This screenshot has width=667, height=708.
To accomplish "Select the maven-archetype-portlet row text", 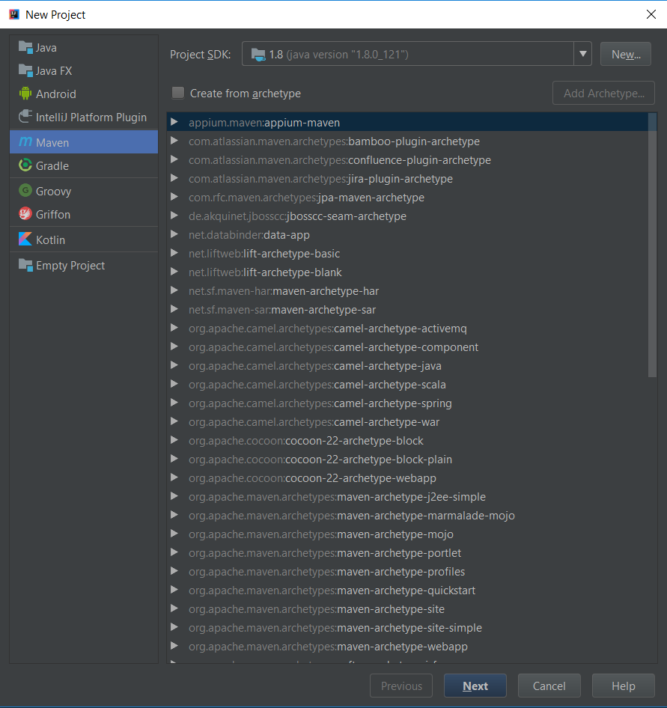I will (325, 552).
